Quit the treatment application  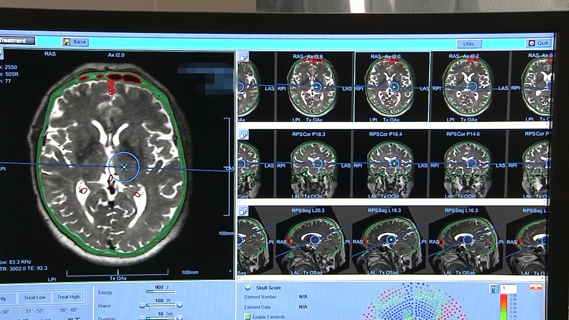[539, 43]
